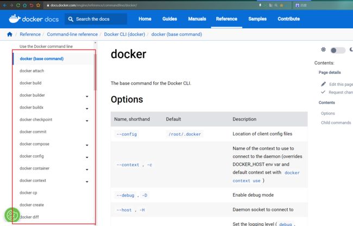Expand the docker checkpoint submenu
Viewport: 353px width, 226px height.
pyautogui.click(x=87, y=121)
